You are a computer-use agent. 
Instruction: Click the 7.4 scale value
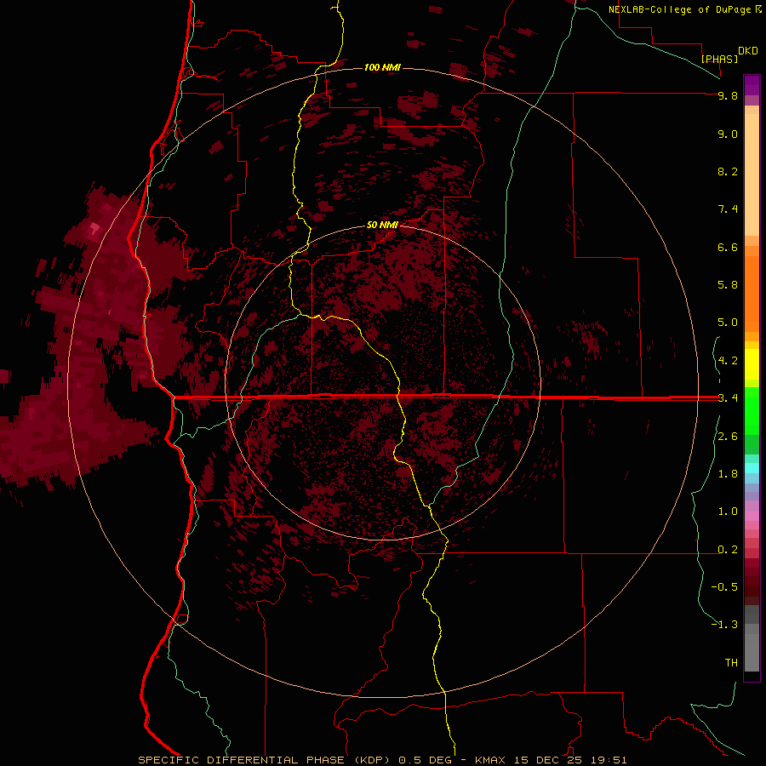[x=728, y=209]
